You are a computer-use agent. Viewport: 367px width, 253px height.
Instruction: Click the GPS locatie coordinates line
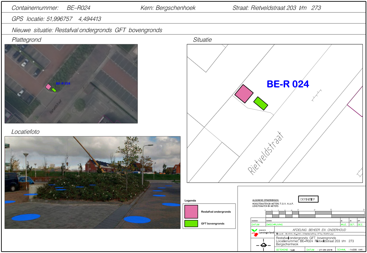click(56, 19)
